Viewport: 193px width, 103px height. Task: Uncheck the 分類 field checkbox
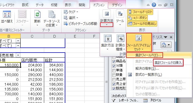114,66
